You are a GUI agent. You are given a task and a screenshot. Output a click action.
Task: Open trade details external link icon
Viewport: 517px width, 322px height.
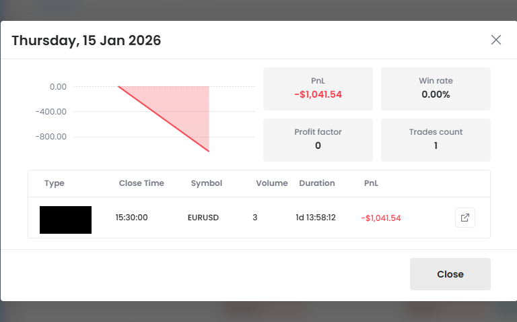(465, 218)
